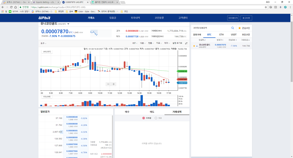Sort the coin list by 한글명

202,40
